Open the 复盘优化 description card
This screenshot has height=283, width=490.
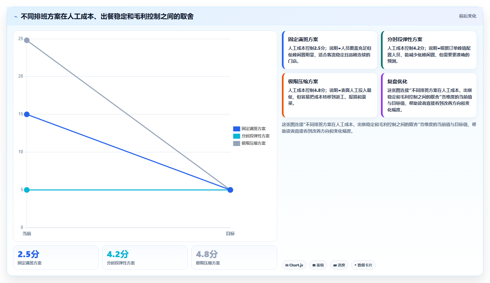pyautogui.click(x=429, y=95)
